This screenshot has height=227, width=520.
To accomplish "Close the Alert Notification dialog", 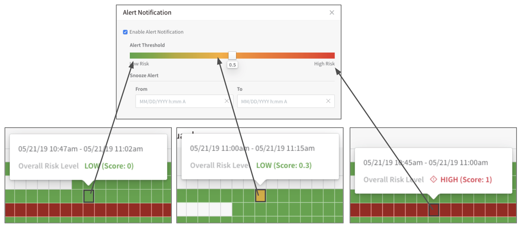I will click(332, 13).
